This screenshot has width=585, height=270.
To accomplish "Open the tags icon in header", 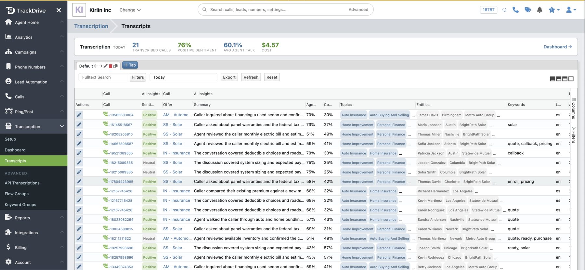I will coord(528,10).
